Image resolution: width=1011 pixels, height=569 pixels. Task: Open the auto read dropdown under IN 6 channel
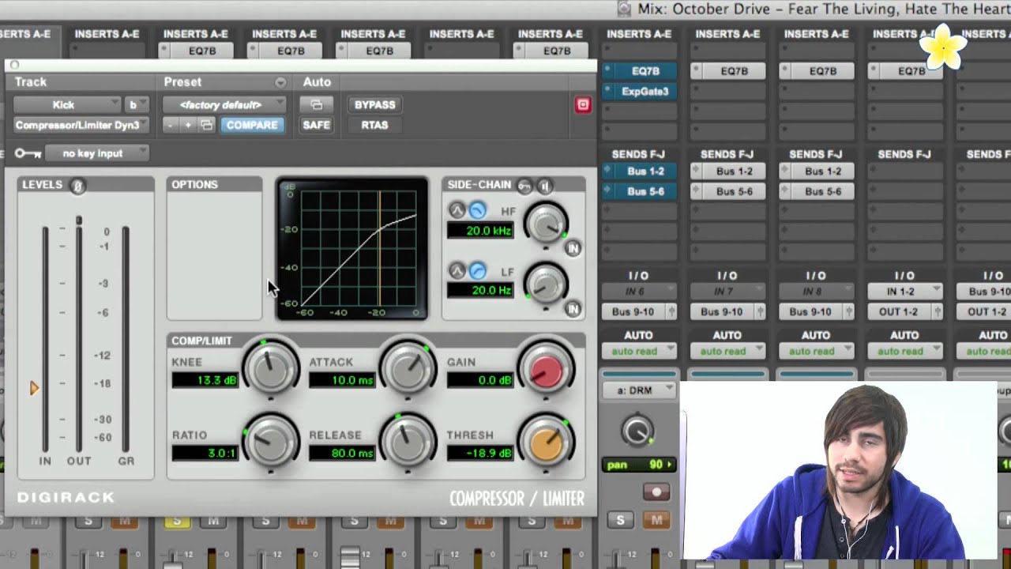[639, 351]
